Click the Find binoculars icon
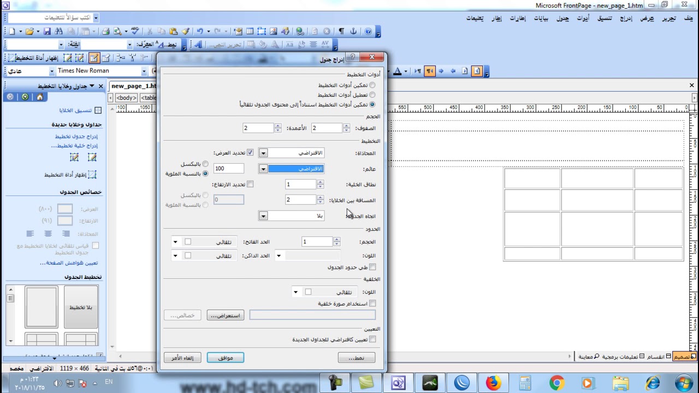The width and height of the screenshot is (699, 393). [58, 32]
